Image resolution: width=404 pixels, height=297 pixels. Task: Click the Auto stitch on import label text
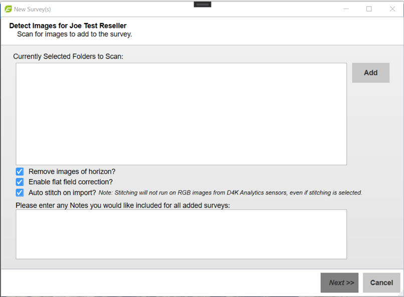tap(62, 193)
